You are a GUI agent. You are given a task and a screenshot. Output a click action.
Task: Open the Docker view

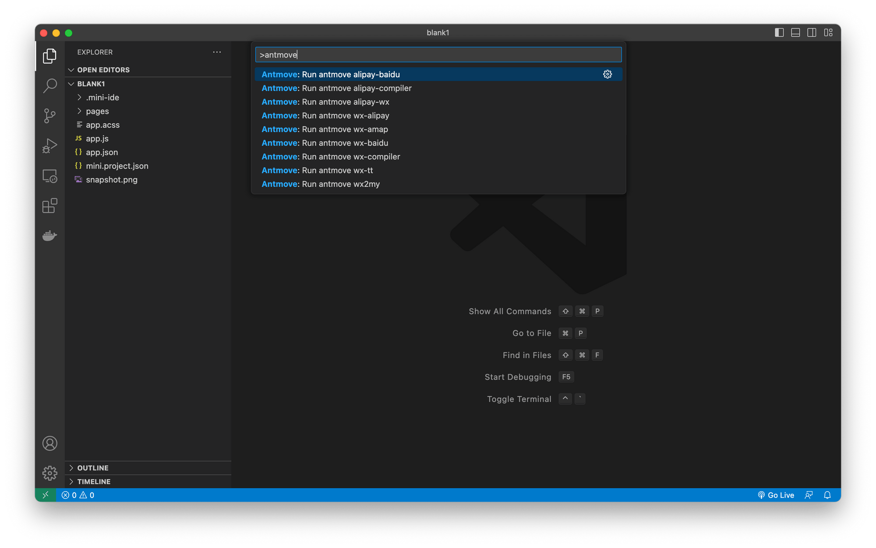(50, 235)
